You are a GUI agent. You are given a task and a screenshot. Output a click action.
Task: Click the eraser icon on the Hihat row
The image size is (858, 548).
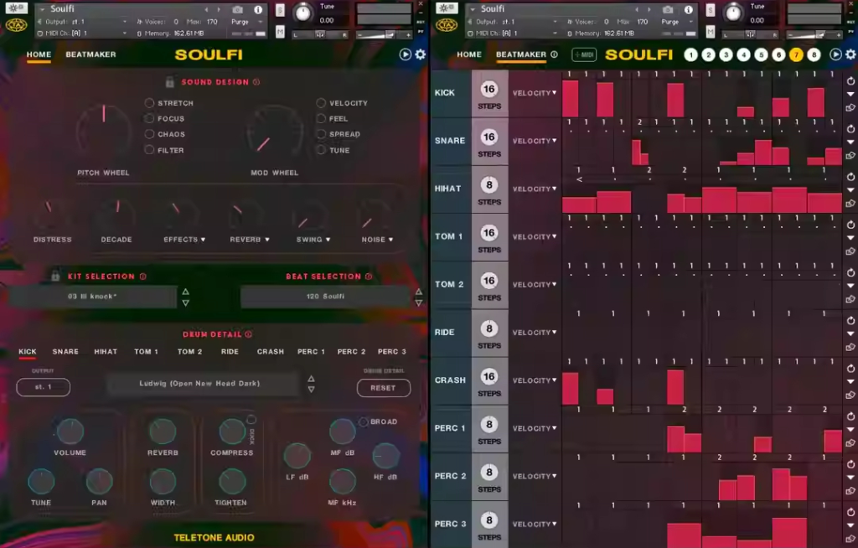[850, 204]
